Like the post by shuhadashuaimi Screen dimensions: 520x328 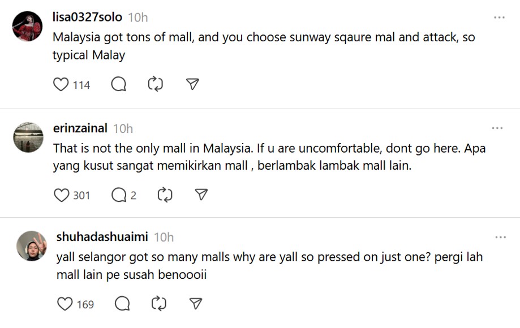point(65,304)
